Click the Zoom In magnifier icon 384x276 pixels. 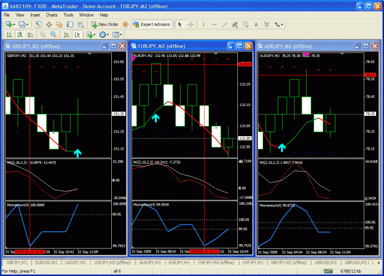click(42, 35)
